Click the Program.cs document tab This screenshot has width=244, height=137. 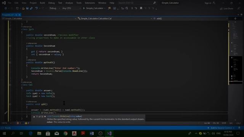tap(8, 15)
